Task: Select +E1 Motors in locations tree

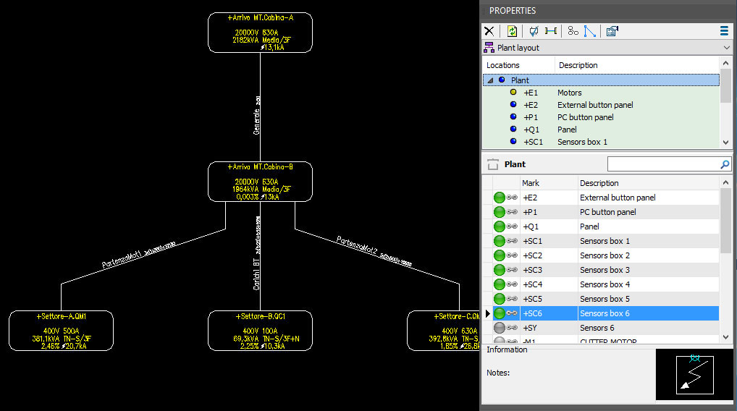Action: tap(601, 93)
